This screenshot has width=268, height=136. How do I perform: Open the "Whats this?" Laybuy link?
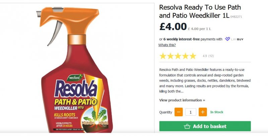[167, 45]
